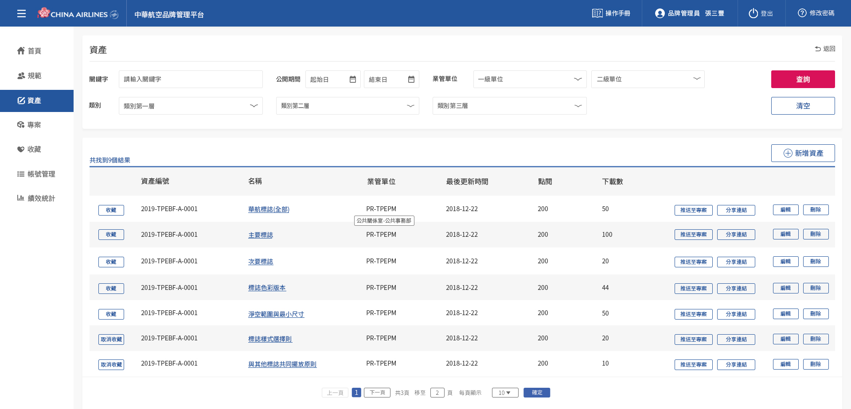Image resolution: width=851 pixels, height=409 pixels.
Task: Open the 起始日 calendar picker icon
Action: pos(353,79)
